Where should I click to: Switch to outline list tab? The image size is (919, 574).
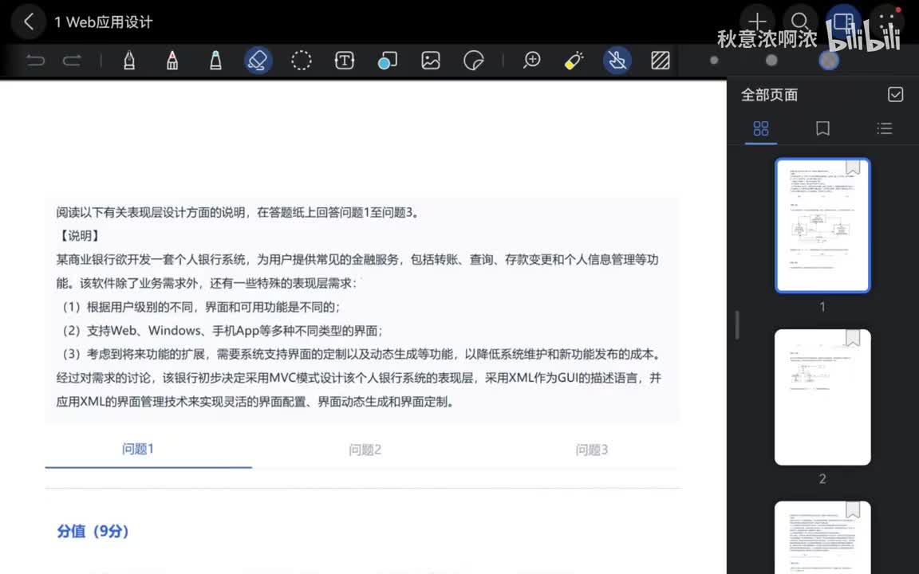(885, 129)
